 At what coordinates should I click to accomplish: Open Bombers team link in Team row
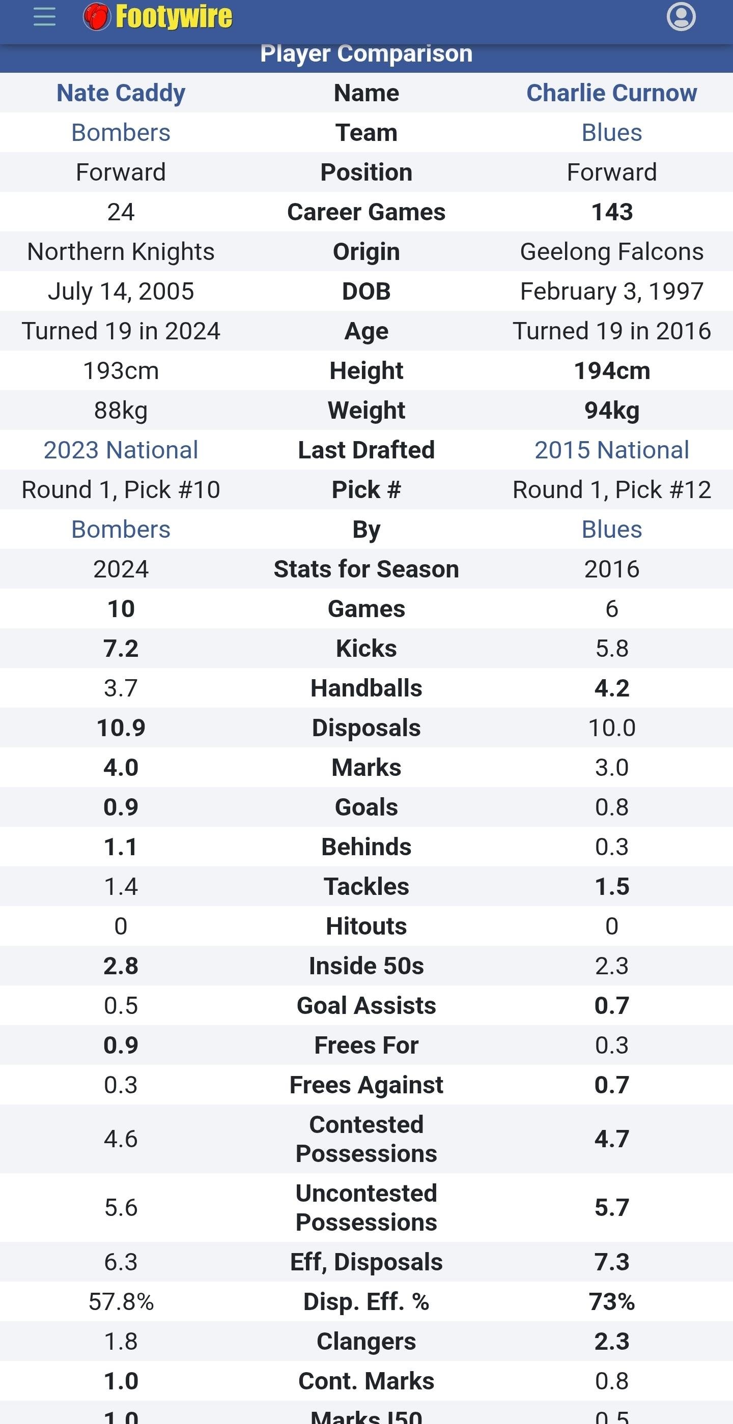click(121, 133)
